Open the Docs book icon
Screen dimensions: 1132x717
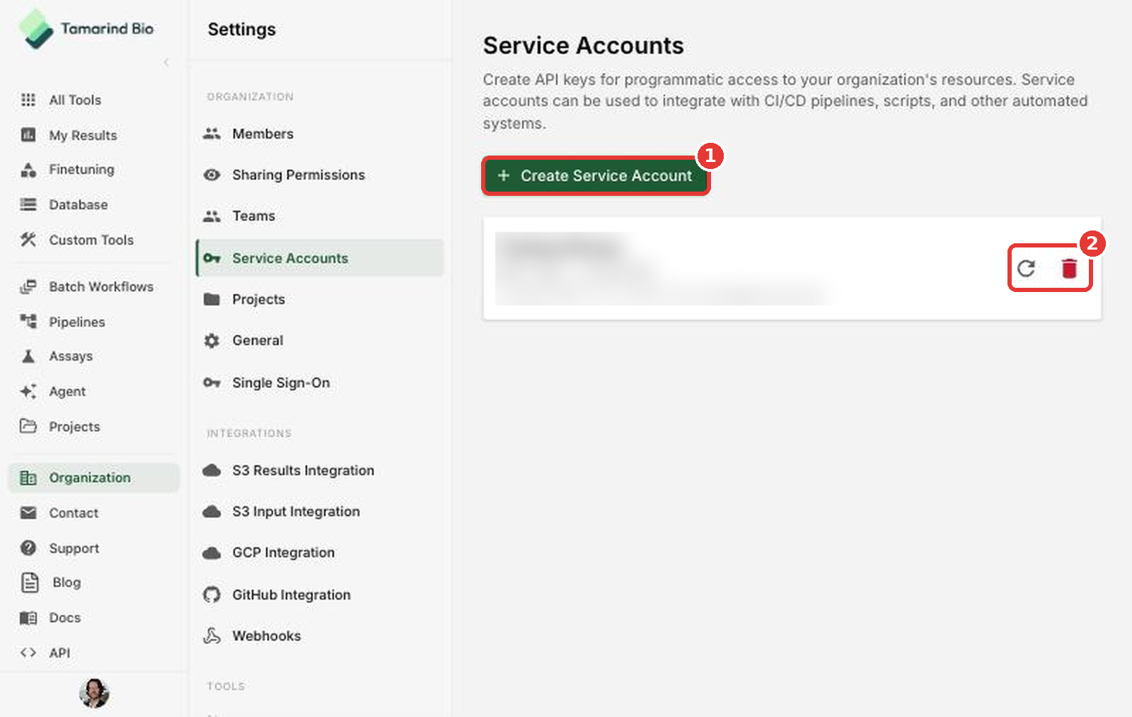tap(28, 618)
